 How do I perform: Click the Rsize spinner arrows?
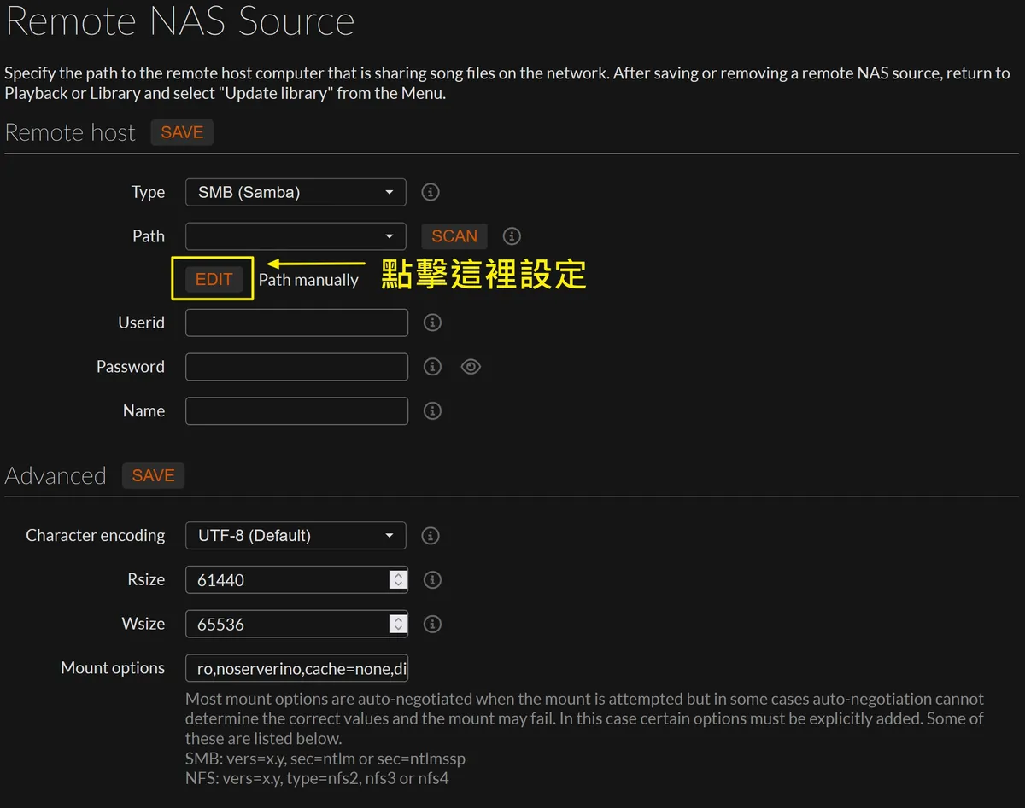[398, 580]
